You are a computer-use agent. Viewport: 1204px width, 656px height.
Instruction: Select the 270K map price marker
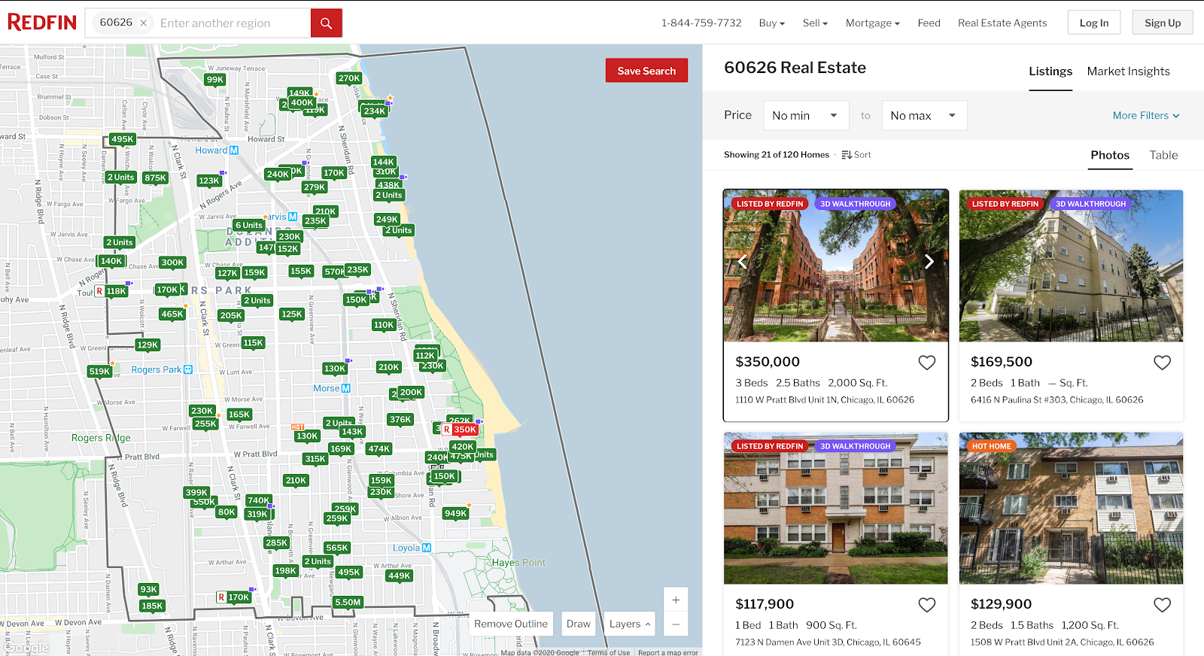point(349,78)
